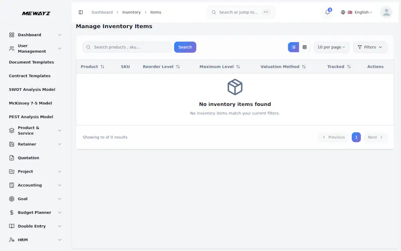The width and height of the screenshot is (401, 251).
Task: Sort by Product column arrows
Action: click(102, 67)
